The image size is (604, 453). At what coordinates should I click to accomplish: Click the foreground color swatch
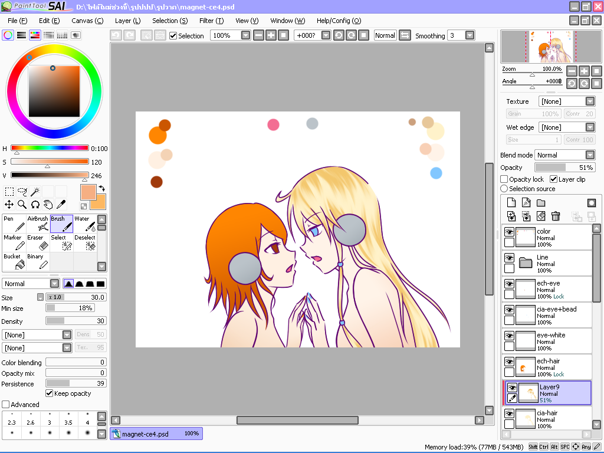point(88,192)
